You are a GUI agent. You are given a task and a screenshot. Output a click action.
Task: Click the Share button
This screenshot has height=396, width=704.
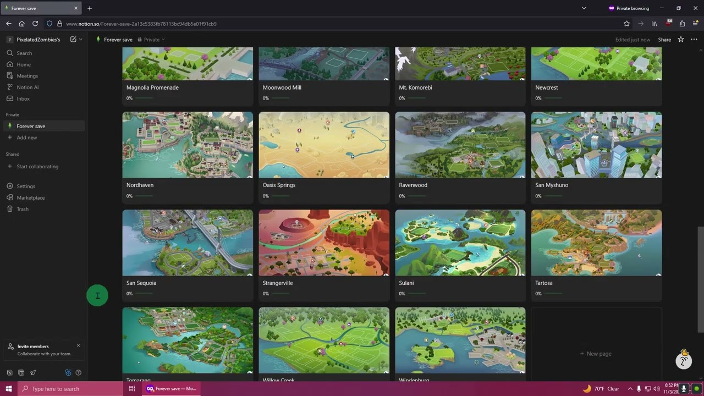point(664,40)
